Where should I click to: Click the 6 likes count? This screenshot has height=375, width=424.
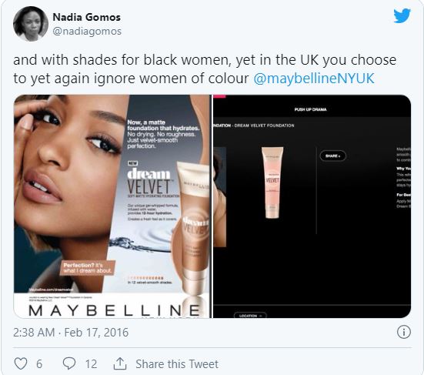[39, 364]
